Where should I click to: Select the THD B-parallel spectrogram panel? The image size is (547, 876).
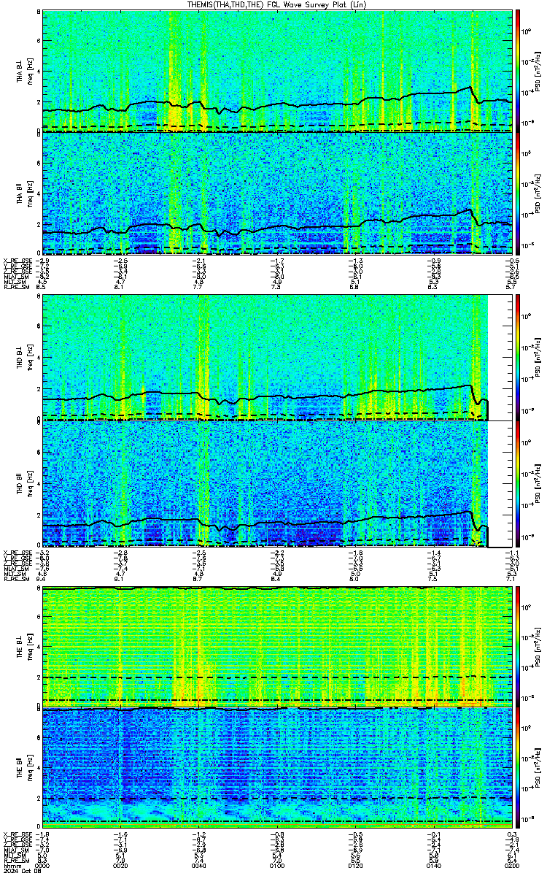point(278,483)
